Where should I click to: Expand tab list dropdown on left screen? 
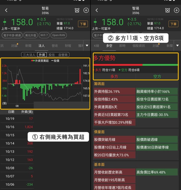click(x=87, y=46)
